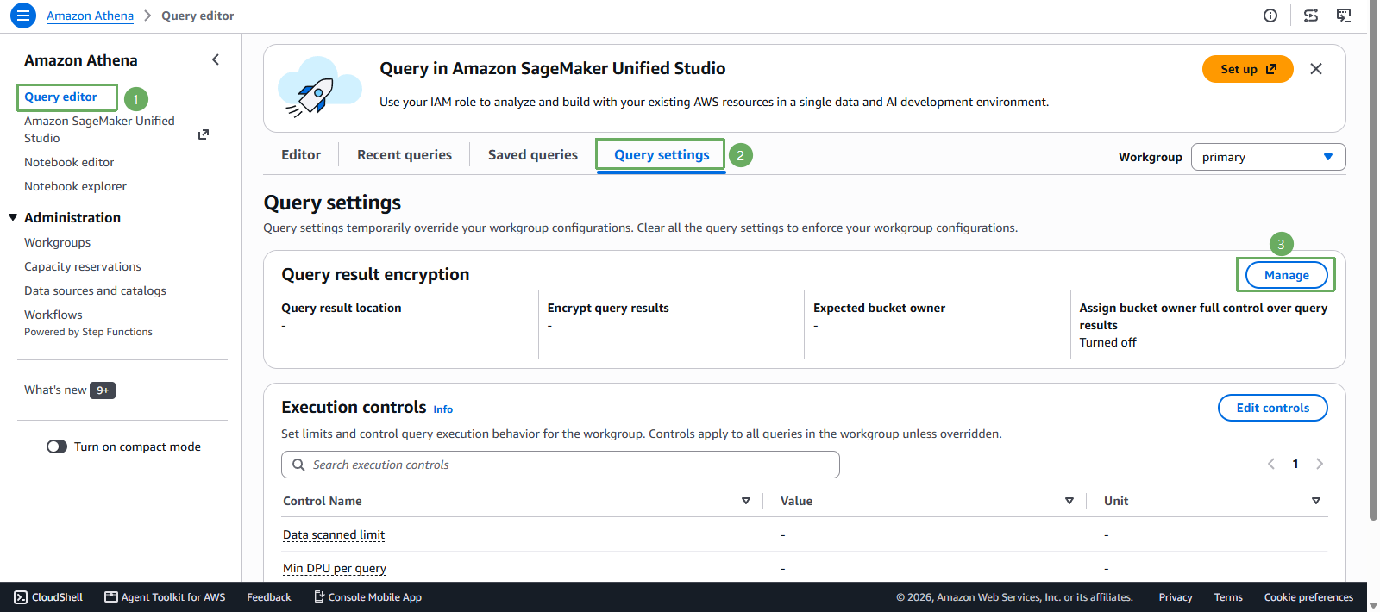Open Query editor in the sidebar
This screenshot has width=1380, height=612.
(x=60, y=97)
